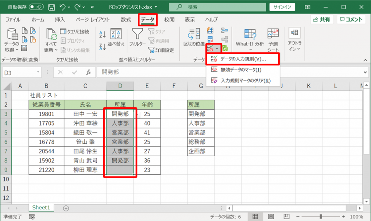371x221 pixels.
Task: Select cell containing 田中 一宏
Action: tap(85, 114)
